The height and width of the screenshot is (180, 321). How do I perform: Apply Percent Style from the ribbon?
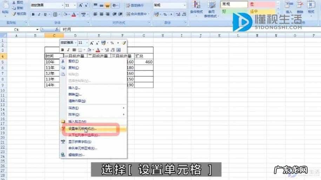coord(165,14)
